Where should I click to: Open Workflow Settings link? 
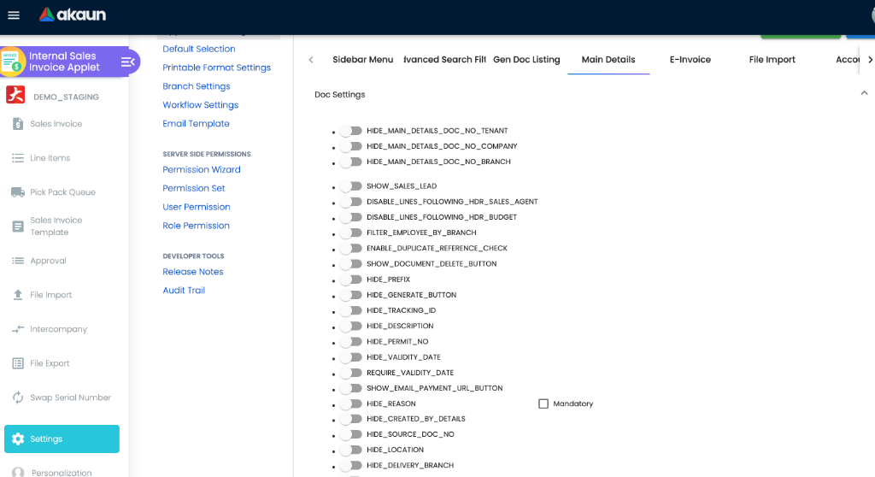pos(200,105)
